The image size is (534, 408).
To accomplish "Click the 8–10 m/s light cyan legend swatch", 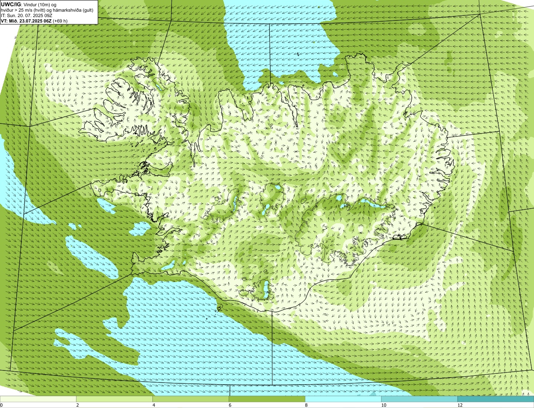I will pos(343,399).
